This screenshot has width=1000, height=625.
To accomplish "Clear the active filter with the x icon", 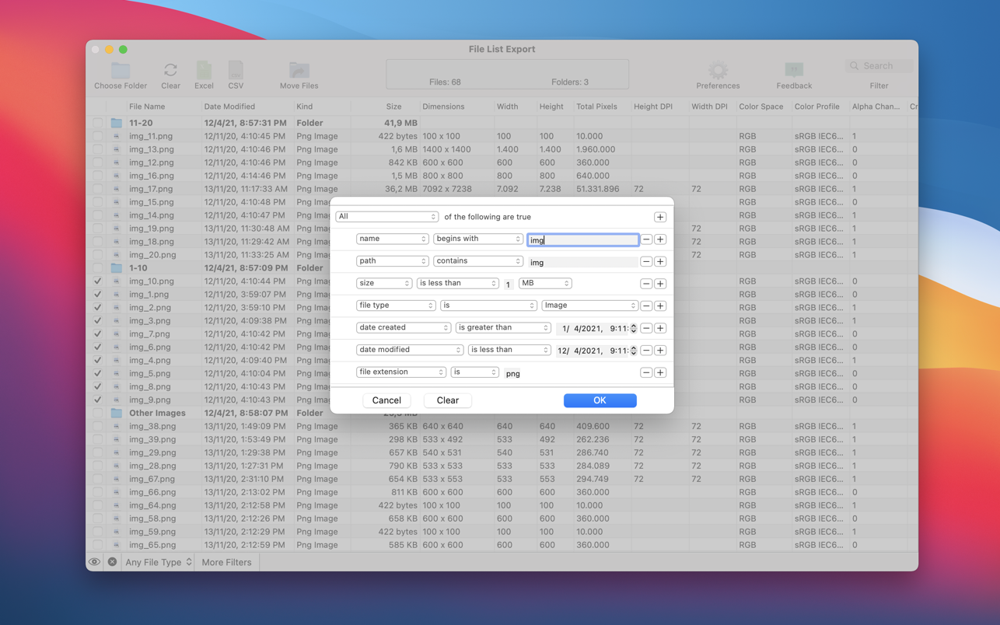I will pos(112,561).
